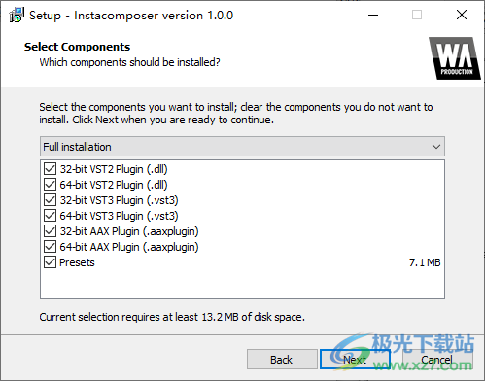The width and height of the screenshot is (485, 381).
Task: Uncheck 32-bit VST2 Plugin (.dll)
Action: (x=50, y=169)
